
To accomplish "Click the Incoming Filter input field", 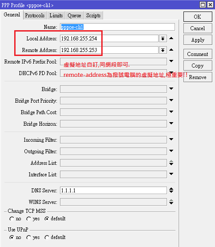I will tap(113, 140).
